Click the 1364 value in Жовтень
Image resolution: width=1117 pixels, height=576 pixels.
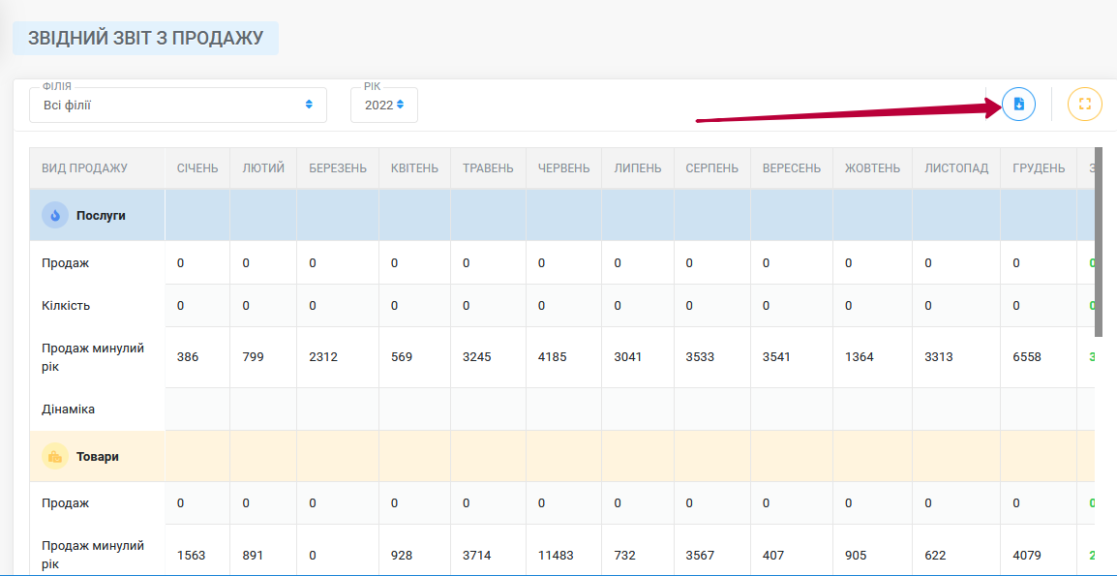point(860,357)
